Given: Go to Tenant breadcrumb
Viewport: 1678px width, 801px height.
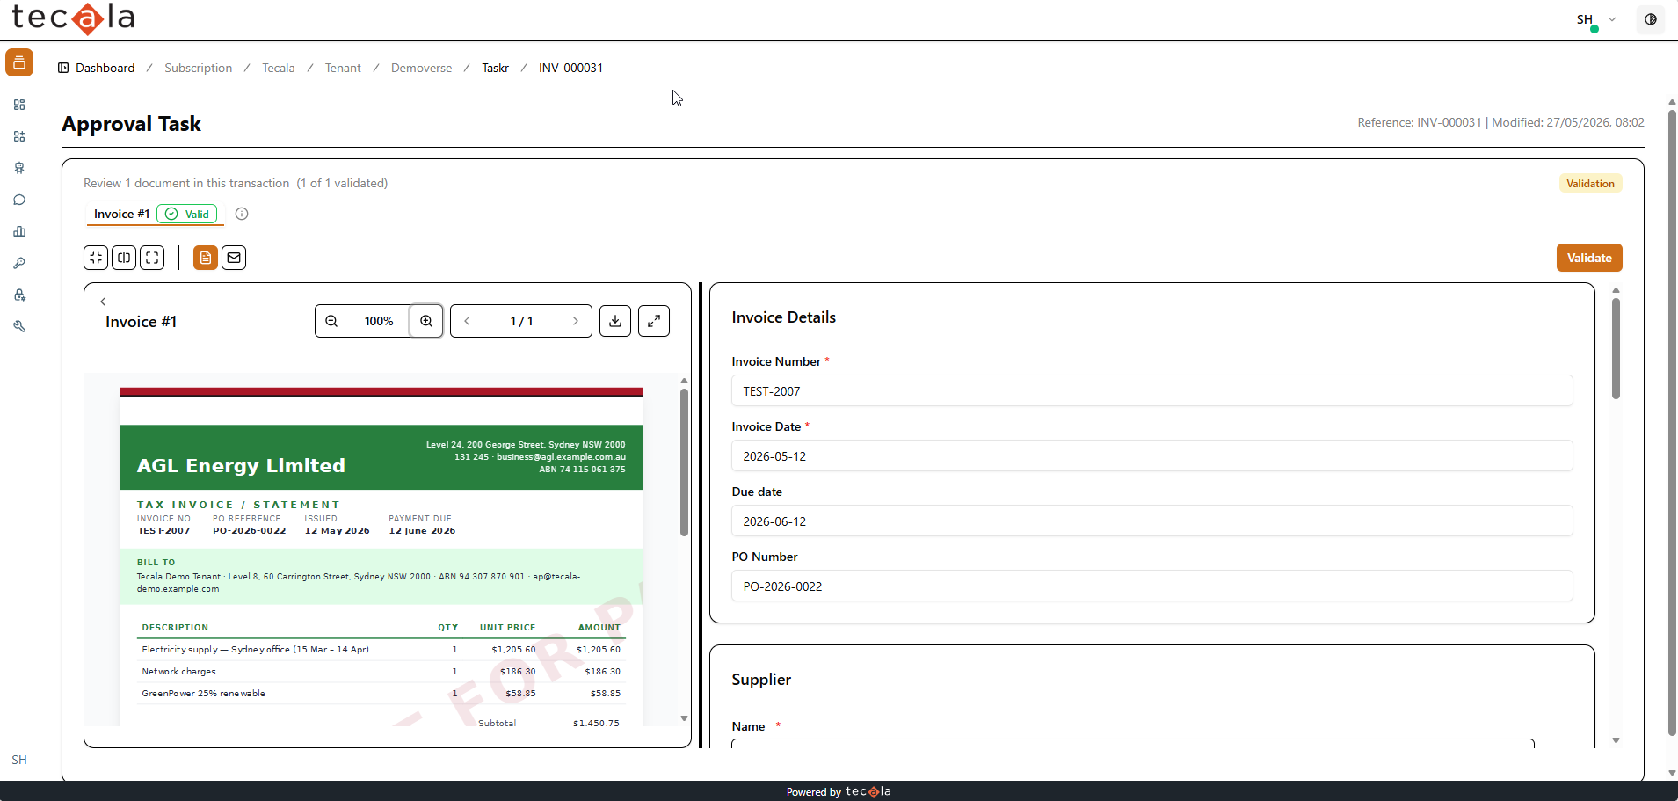Looking at the screenshot, I should [343, 68].
